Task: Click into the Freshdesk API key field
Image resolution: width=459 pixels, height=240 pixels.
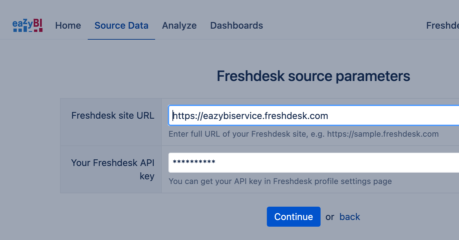Action: pyautogui.click(x=334, y=163)
